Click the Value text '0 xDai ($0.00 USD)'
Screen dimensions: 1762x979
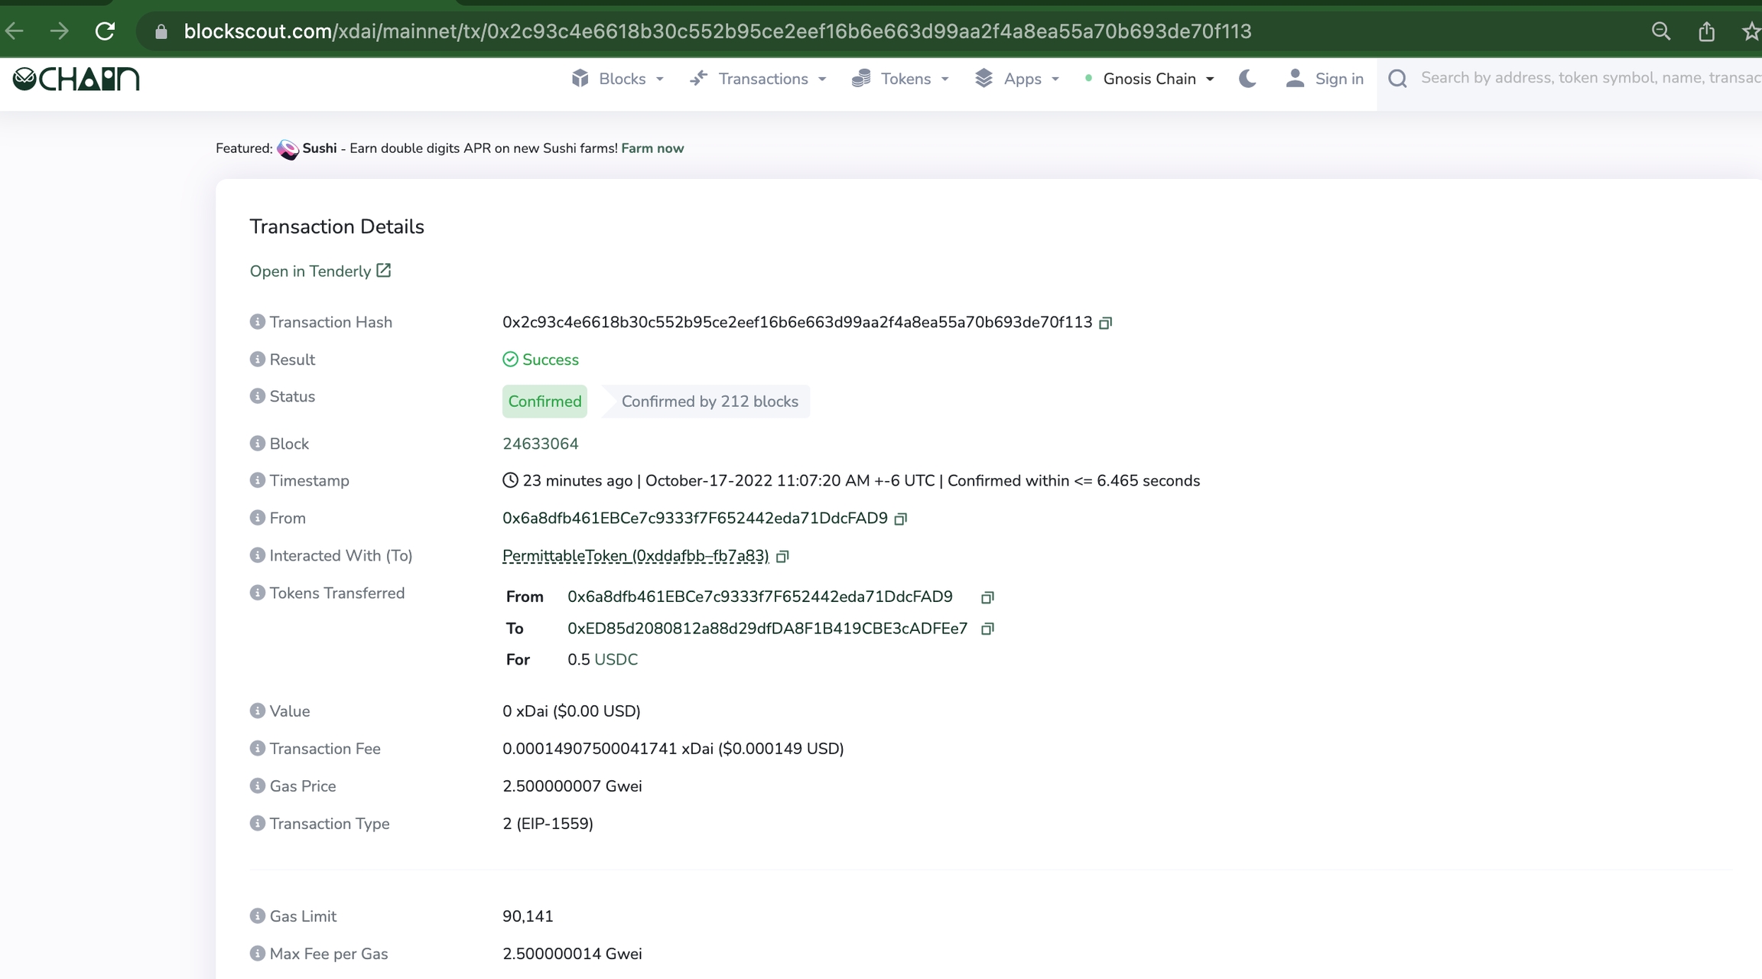(x=571, y=711)
